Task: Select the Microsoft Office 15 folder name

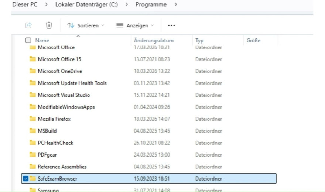Action: 59,59
